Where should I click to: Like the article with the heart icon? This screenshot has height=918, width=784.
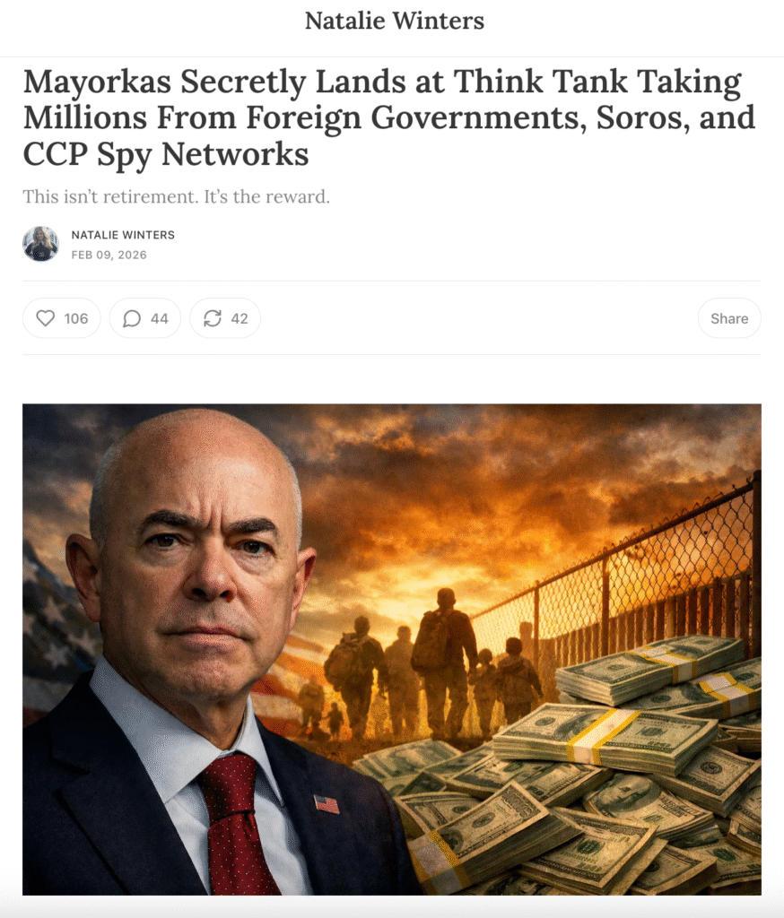point(46,318)
